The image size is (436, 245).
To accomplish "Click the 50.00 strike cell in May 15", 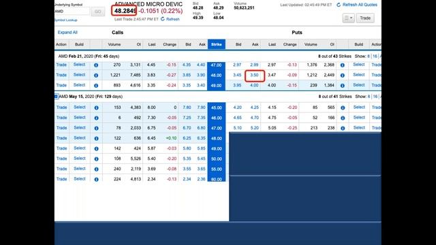I will pyautogui.click(x=217, y=159).
